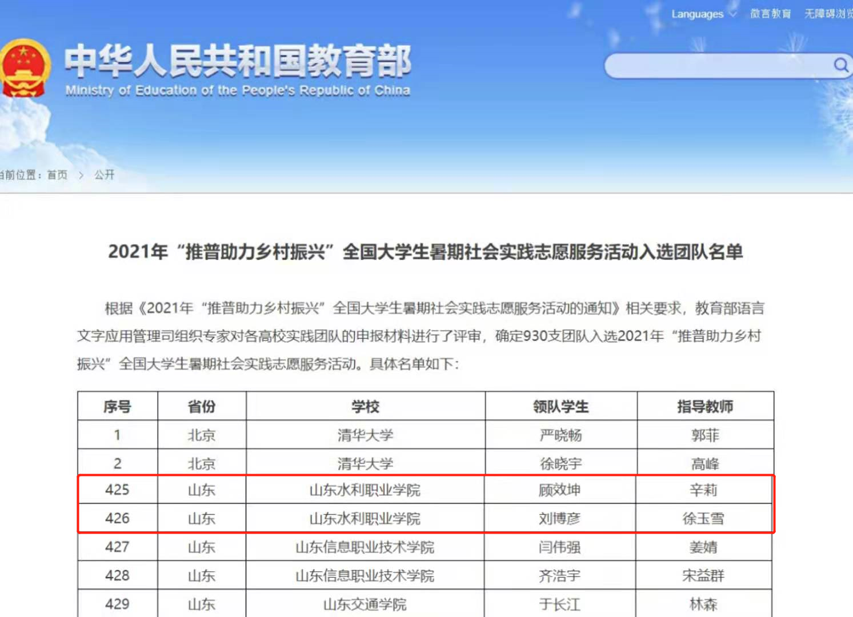Click the article headline about 2021 推普助力乡村振兴
Viewport: 853px width, 617px height.
click(x=426, y=252)
